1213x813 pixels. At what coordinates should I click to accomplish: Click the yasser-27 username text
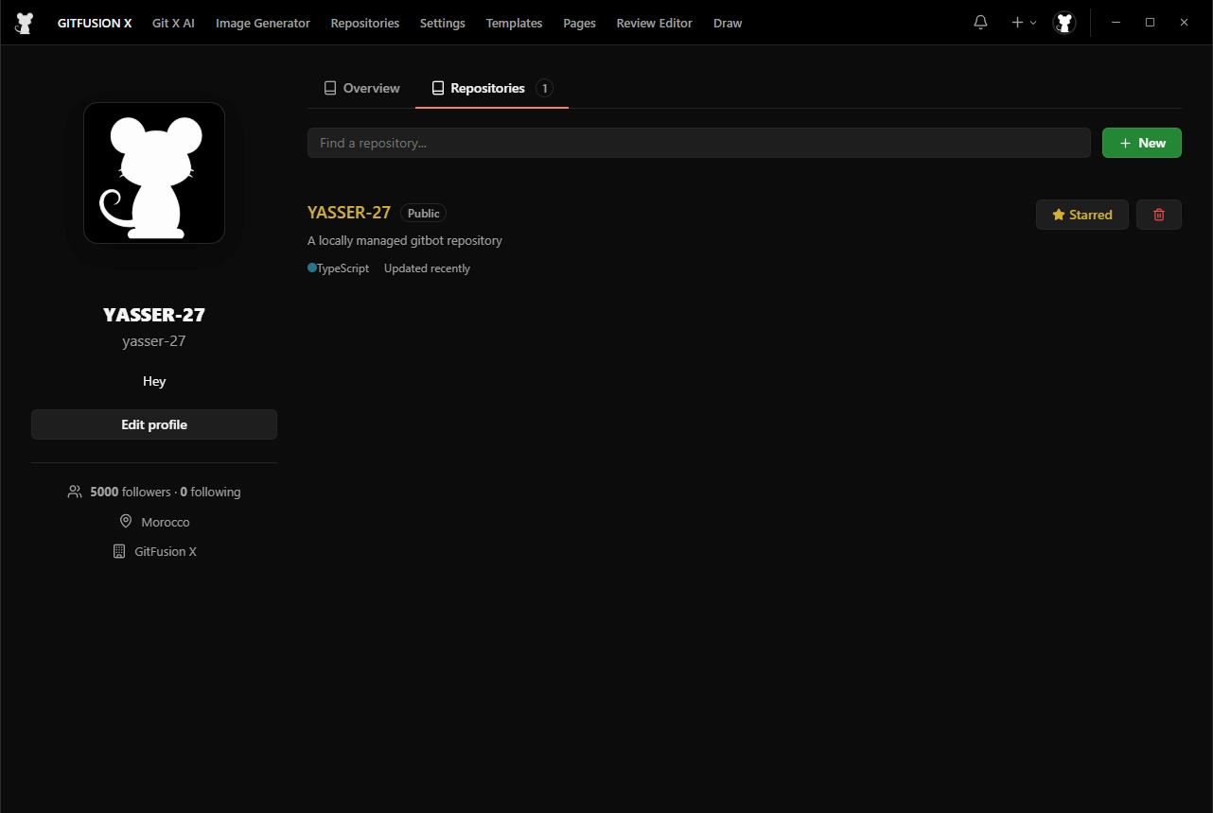154,341
